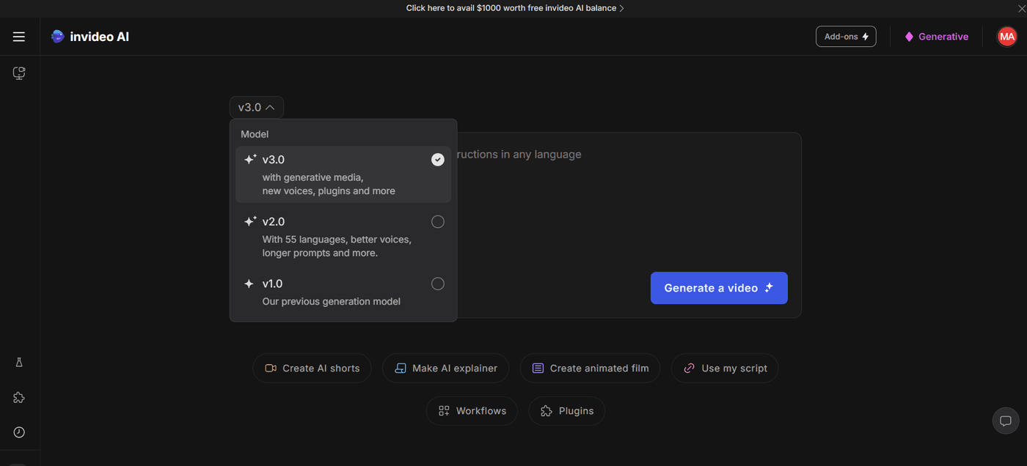Select the v2.0 model radio button

tap(437, 221)
